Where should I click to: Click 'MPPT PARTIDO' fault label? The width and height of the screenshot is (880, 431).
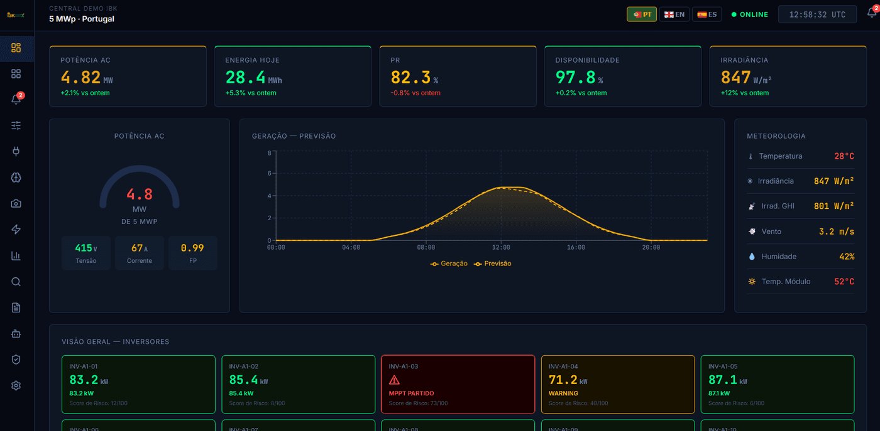pyautogui.click(x=411, y=394)
